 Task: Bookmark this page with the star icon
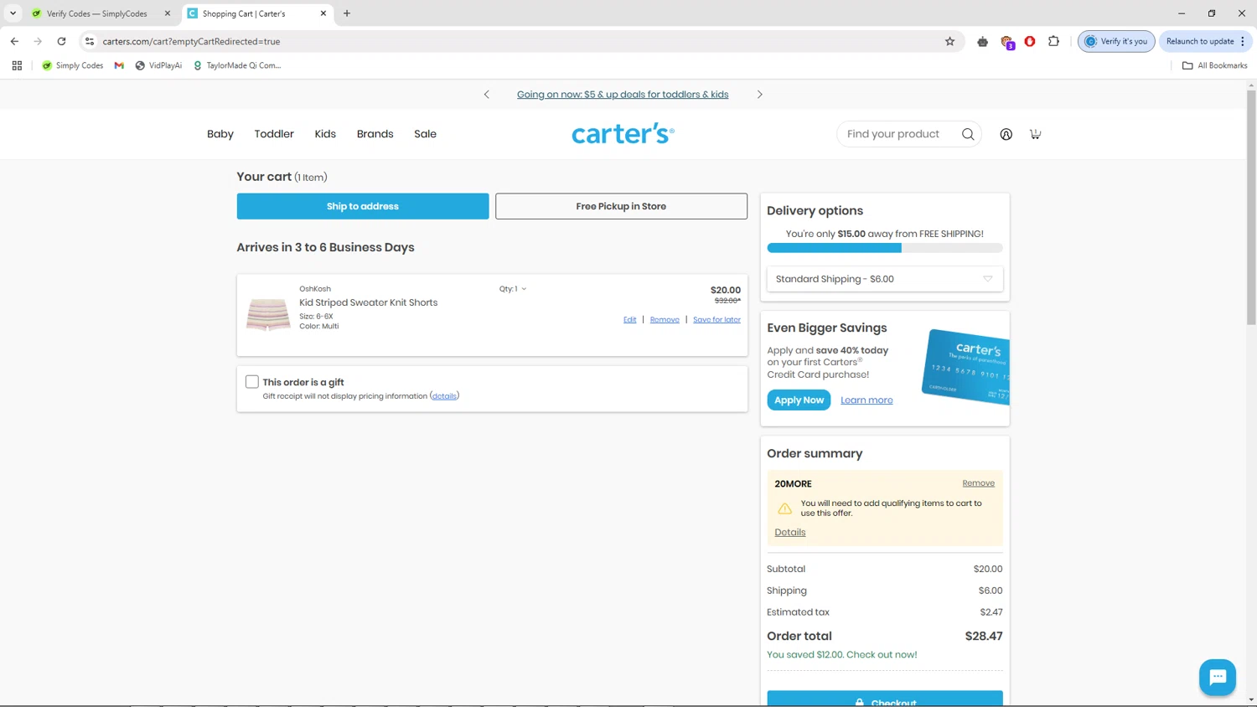click(949, 41)
